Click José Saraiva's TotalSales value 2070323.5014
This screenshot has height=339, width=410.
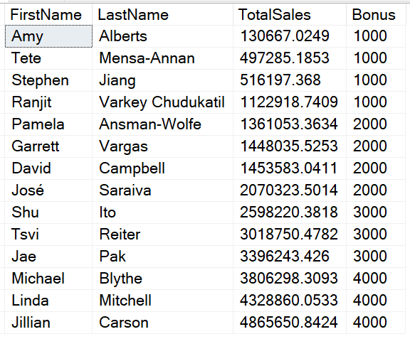point(290,190)
